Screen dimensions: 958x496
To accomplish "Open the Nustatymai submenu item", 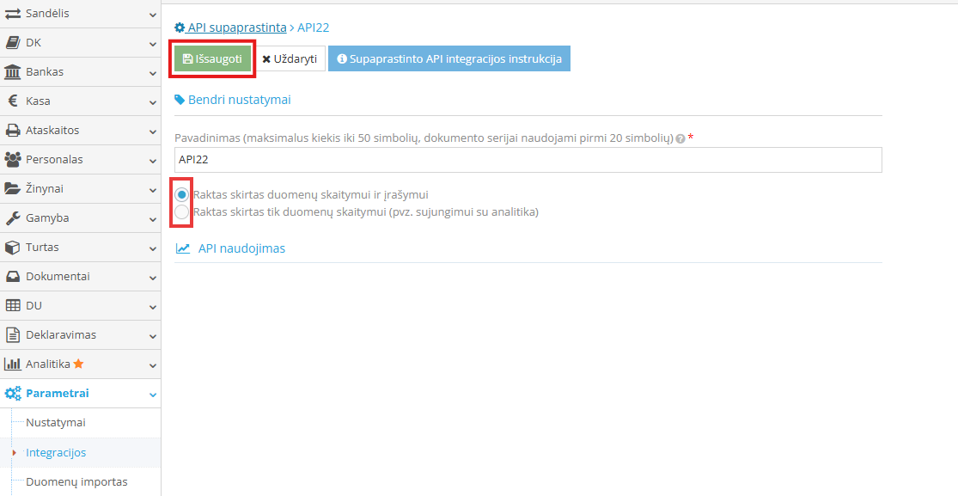I will click(x=56, y=423).
